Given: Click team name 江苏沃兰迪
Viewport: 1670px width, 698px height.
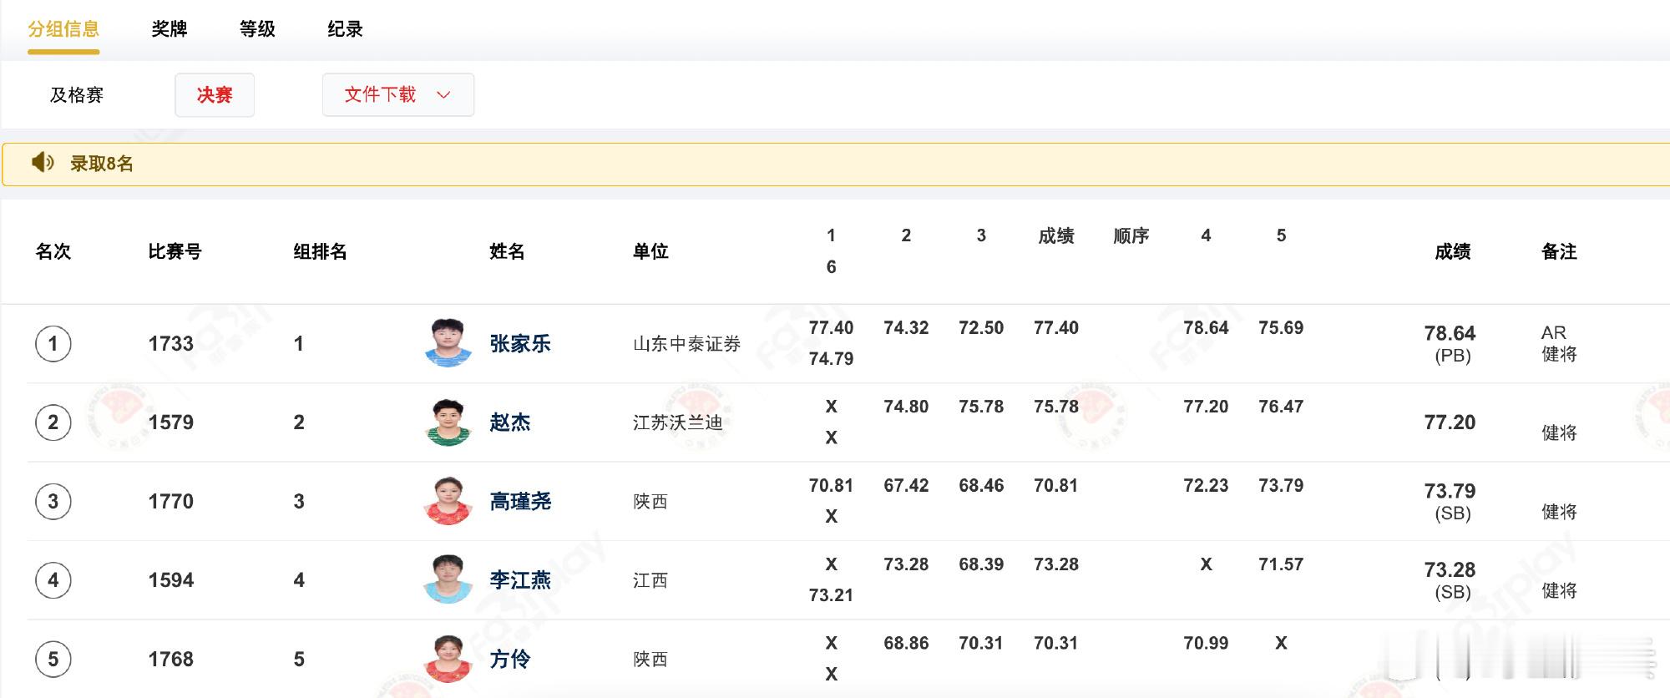Looking at the screenshot, I should (x=677, y=422).
